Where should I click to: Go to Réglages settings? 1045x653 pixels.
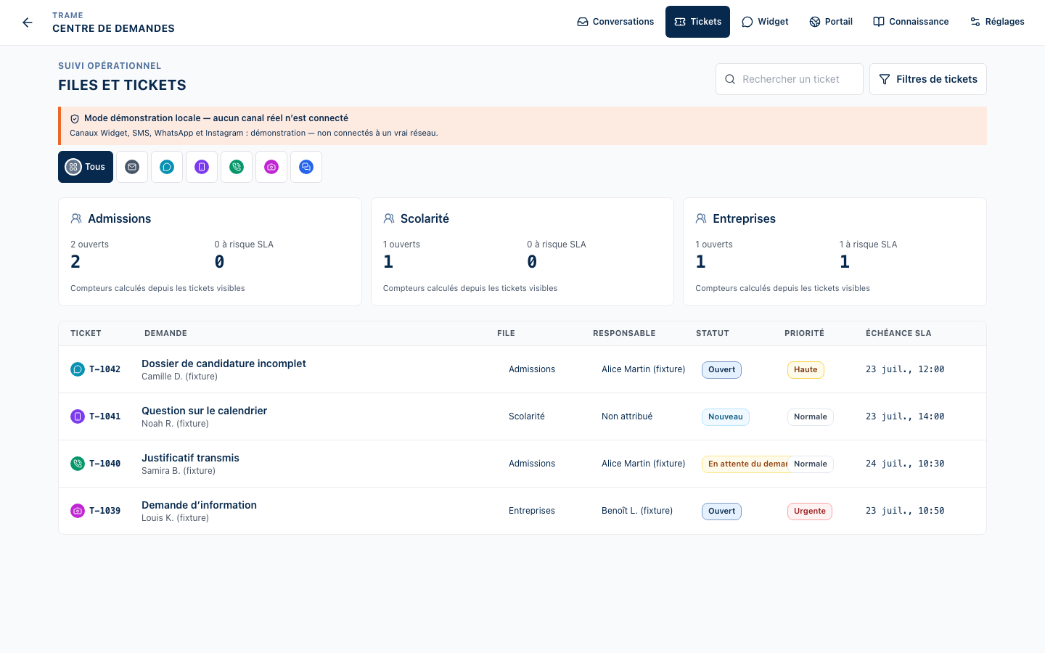(x=997, y=22)
